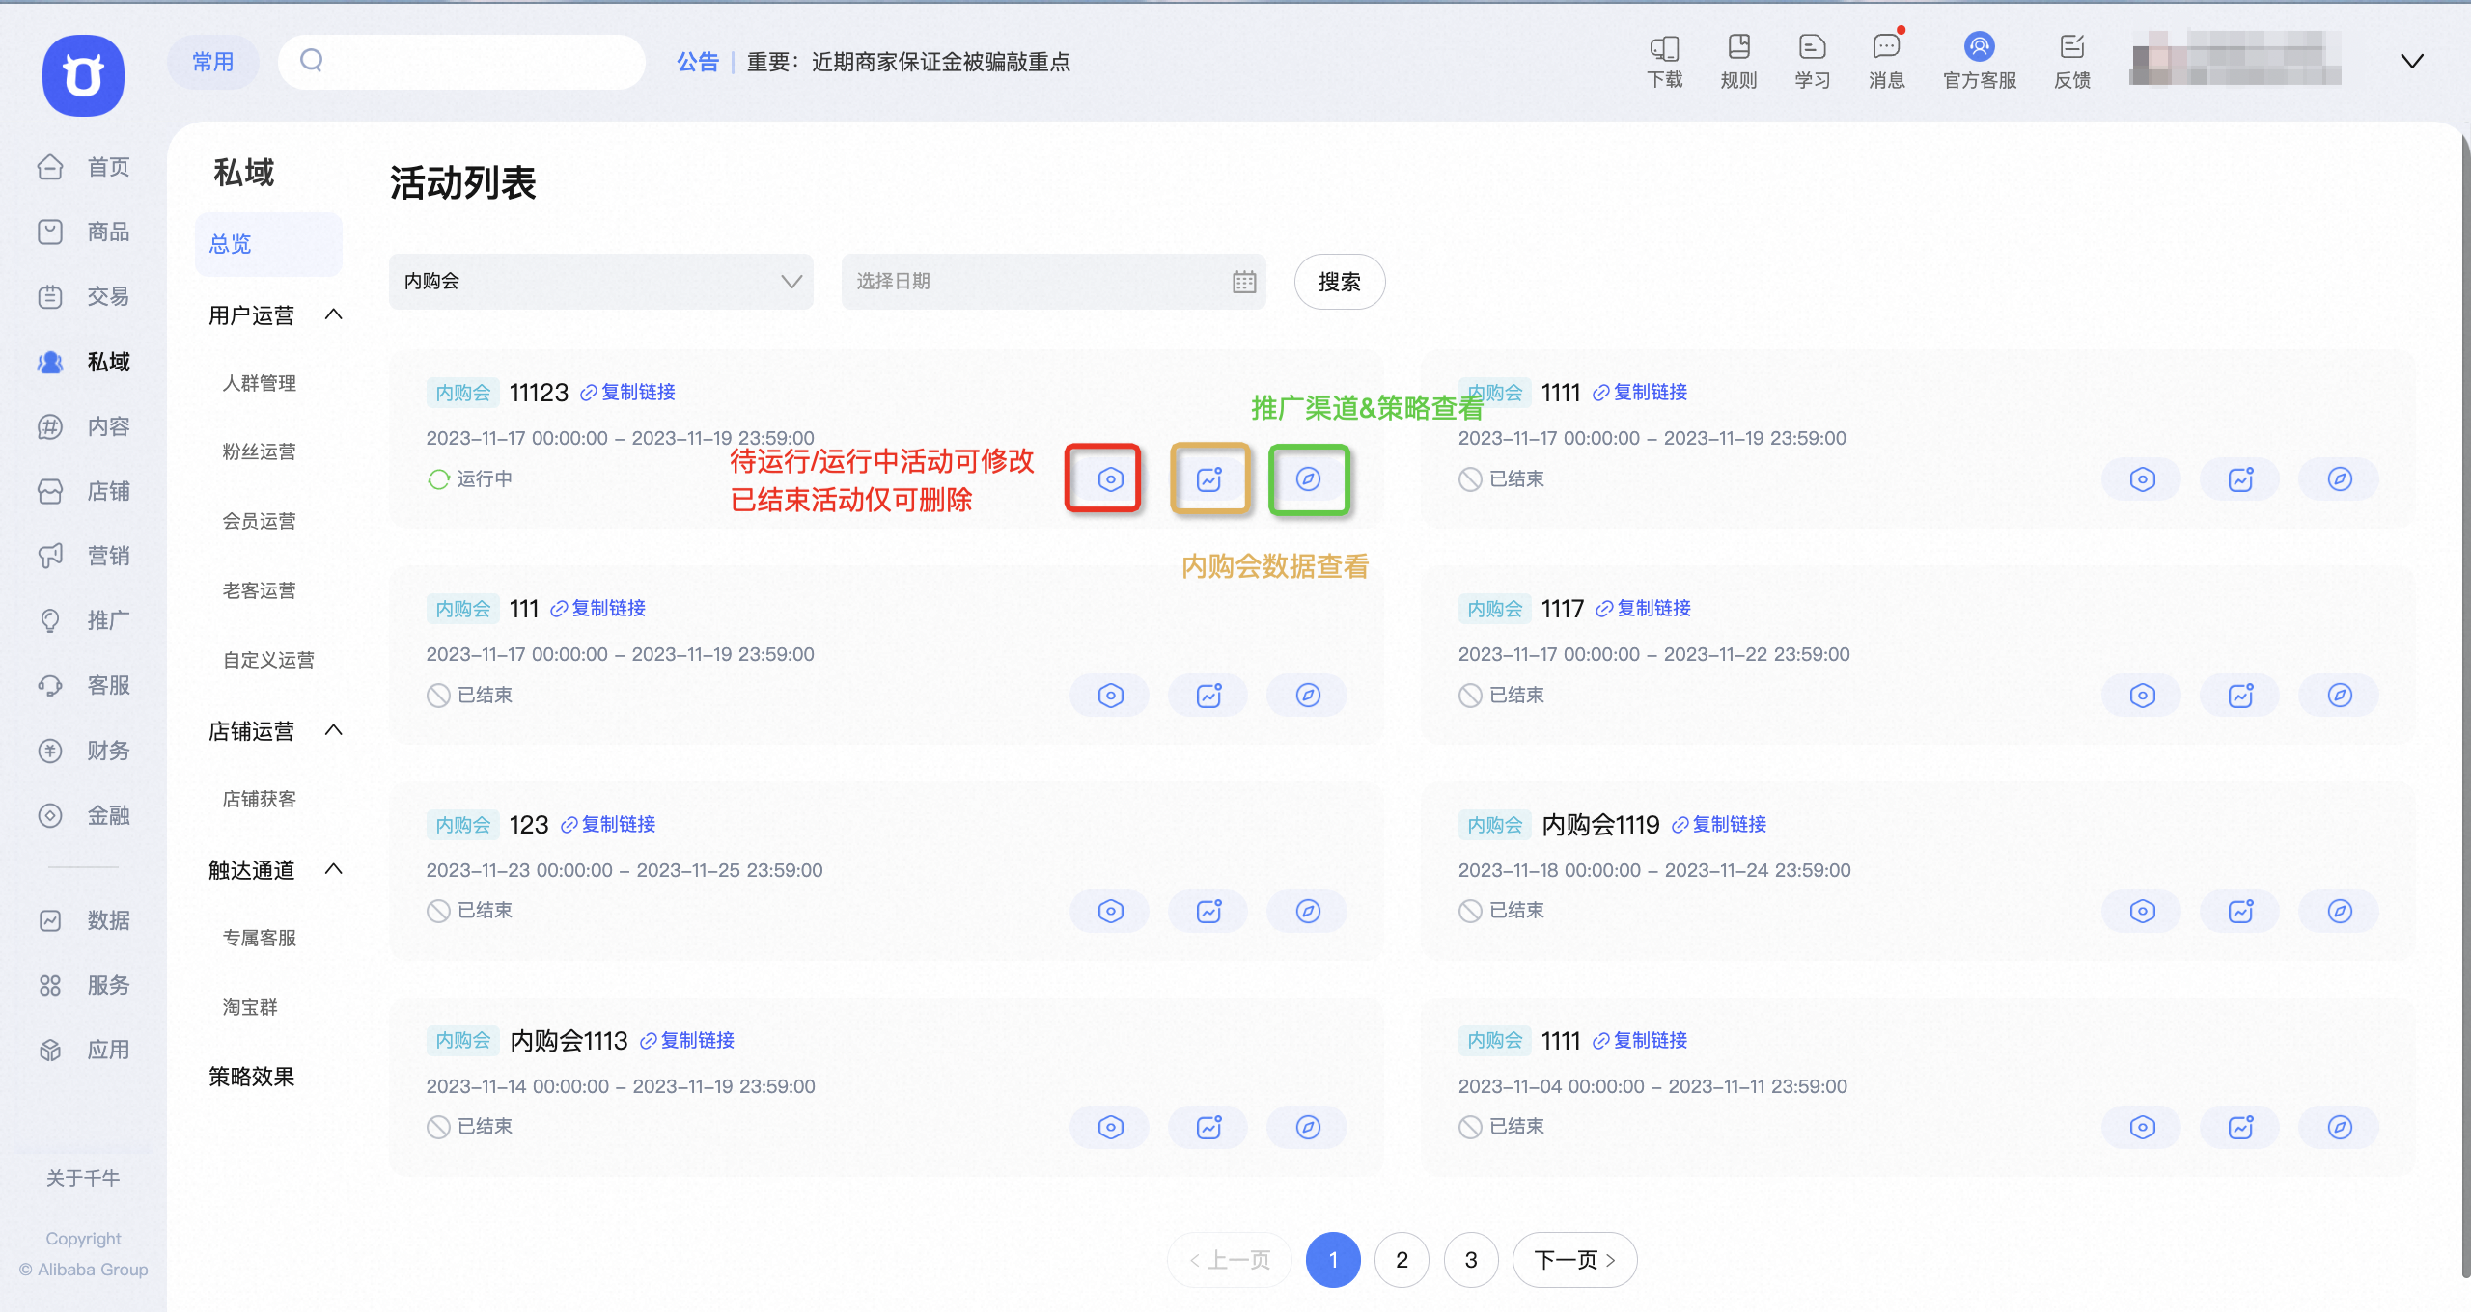Image resolution: width=2471 pixels, height=1312 pixels.
Task: Open 粉丝运营 submenu item
Action: 259,451
